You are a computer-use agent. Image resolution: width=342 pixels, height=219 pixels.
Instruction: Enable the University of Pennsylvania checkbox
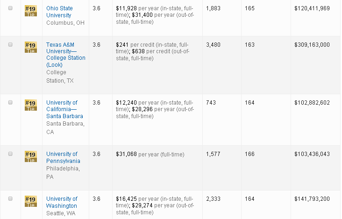coord(10,154)
